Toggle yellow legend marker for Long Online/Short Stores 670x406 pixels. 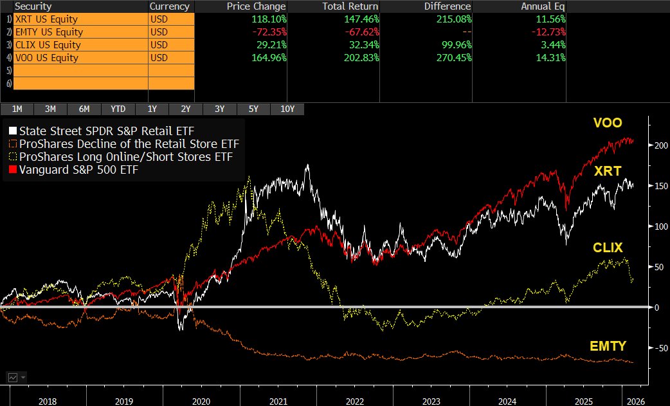coord(13,156)
